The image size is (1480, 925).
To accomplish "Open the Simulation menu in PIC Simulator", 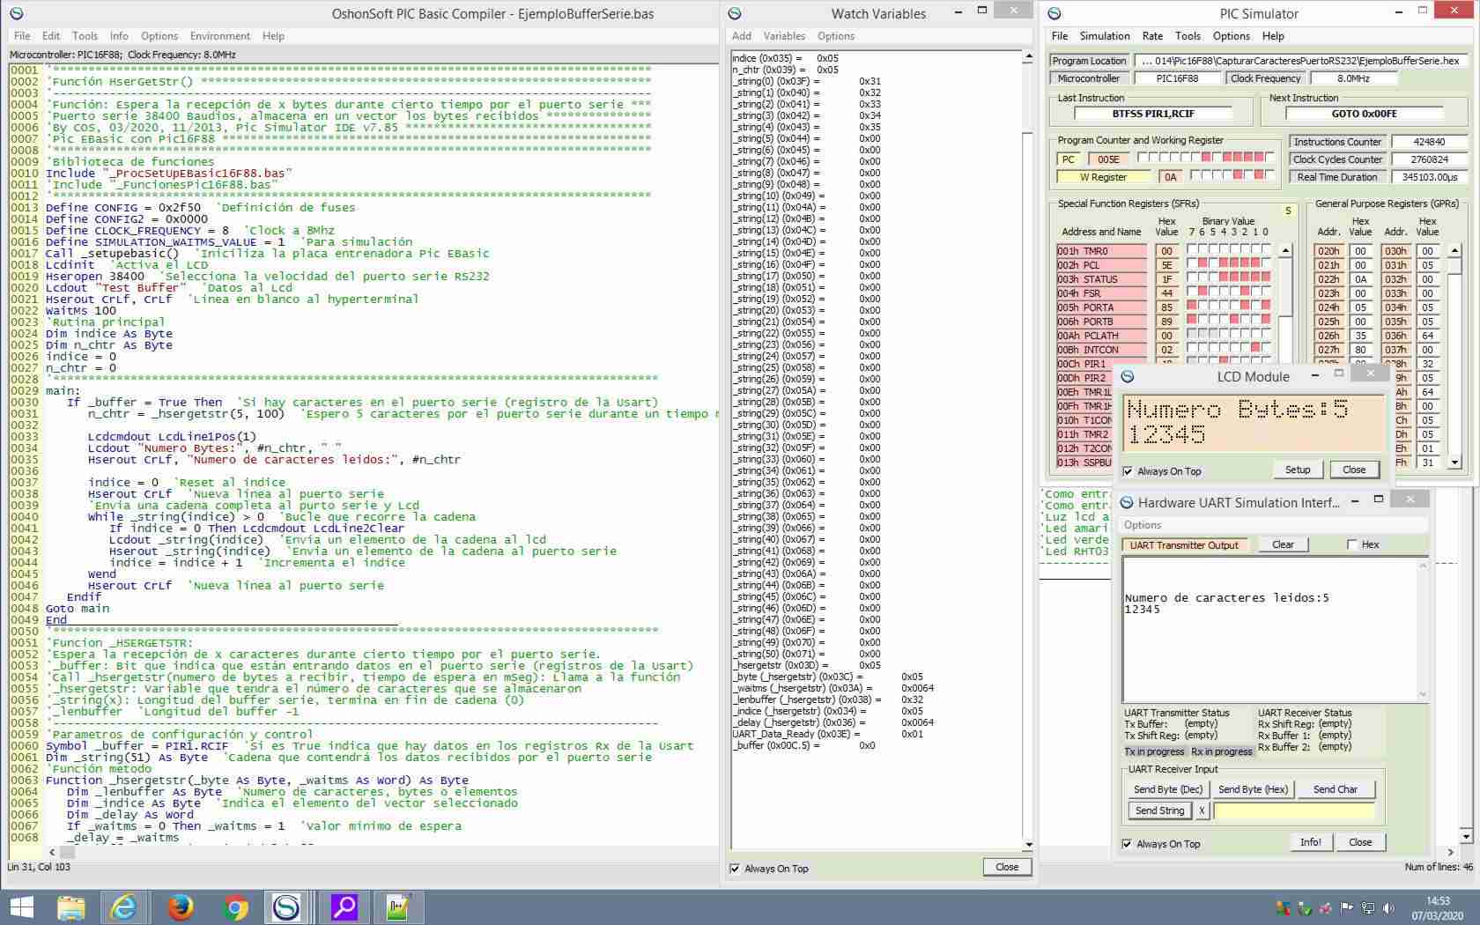I will (x=1105, y=36).
